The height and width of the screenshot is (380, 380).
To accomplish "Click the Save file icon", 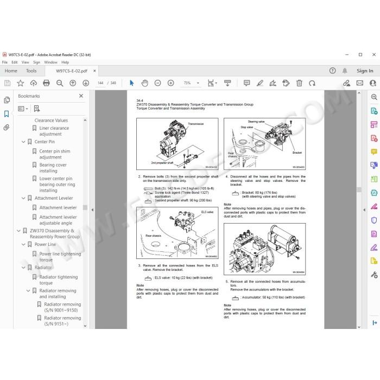I will coord(7,83).
